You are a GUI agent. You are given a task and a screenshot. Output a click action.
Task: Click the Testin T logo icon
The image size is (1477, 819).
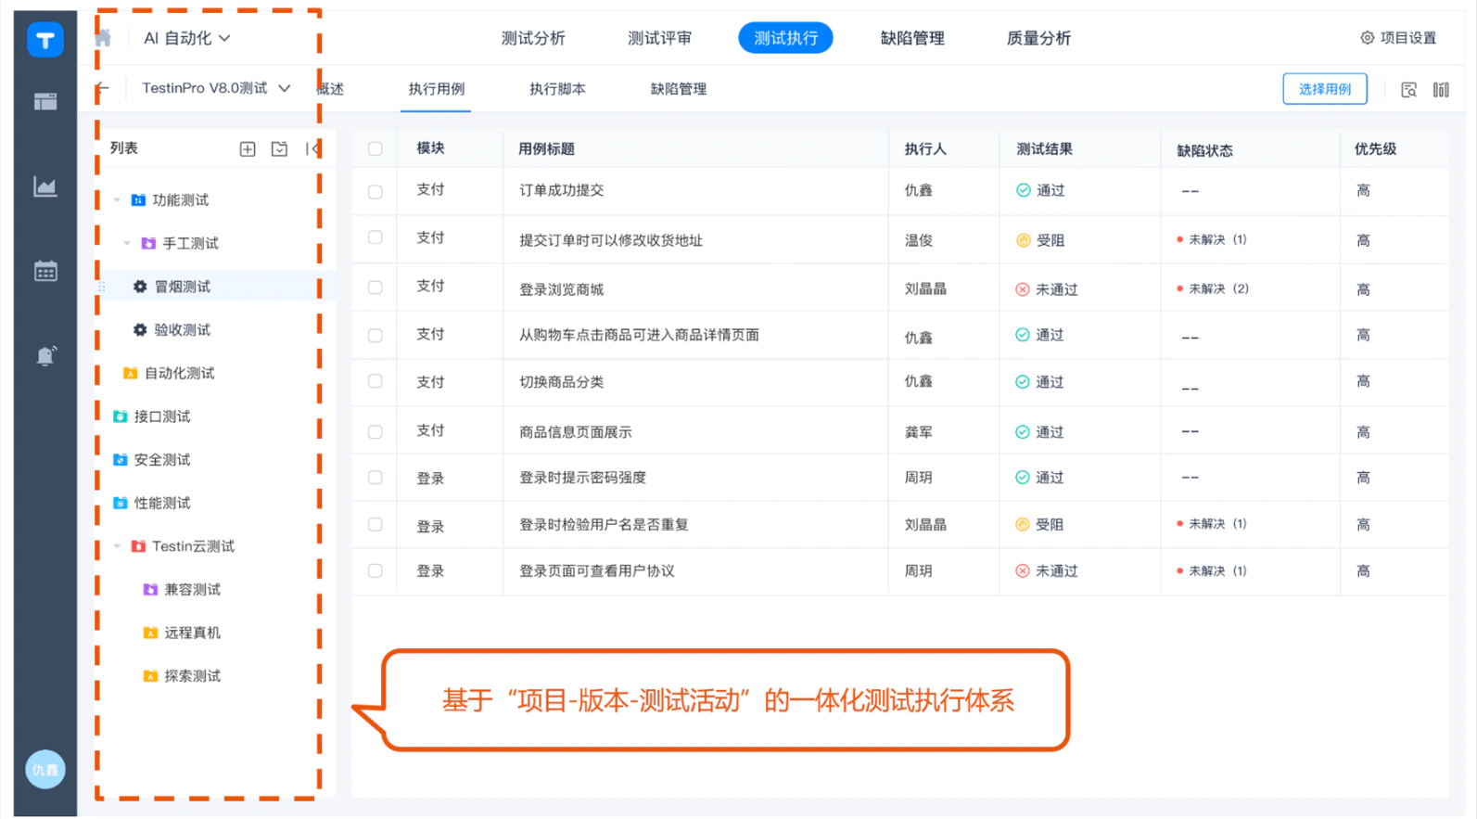45,40
